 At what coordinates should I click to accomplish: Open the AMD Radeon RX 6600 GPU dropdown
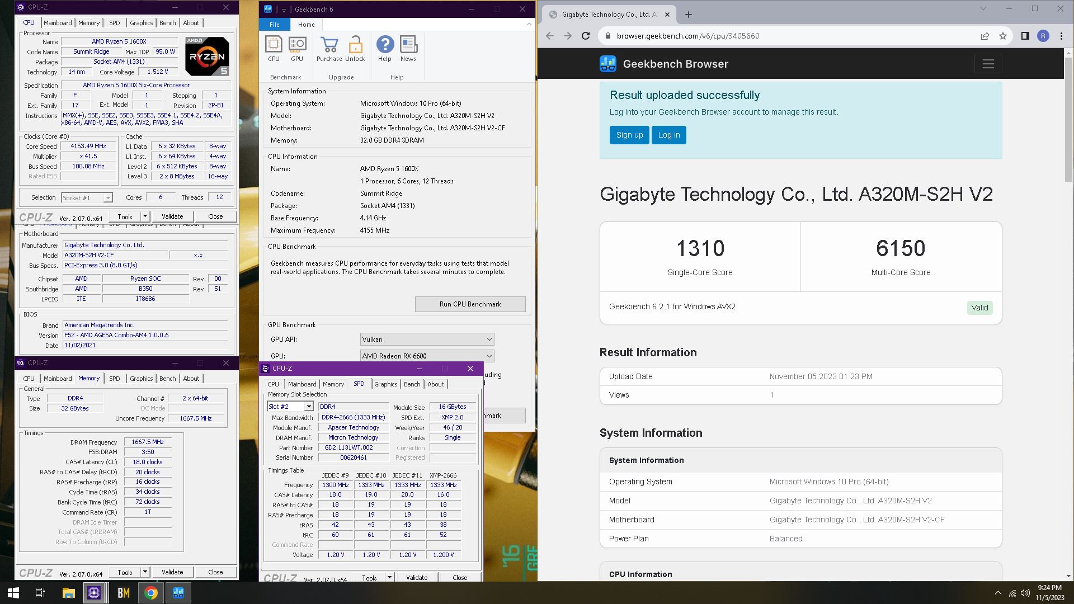pyautogui.click(x=427, y=356)
